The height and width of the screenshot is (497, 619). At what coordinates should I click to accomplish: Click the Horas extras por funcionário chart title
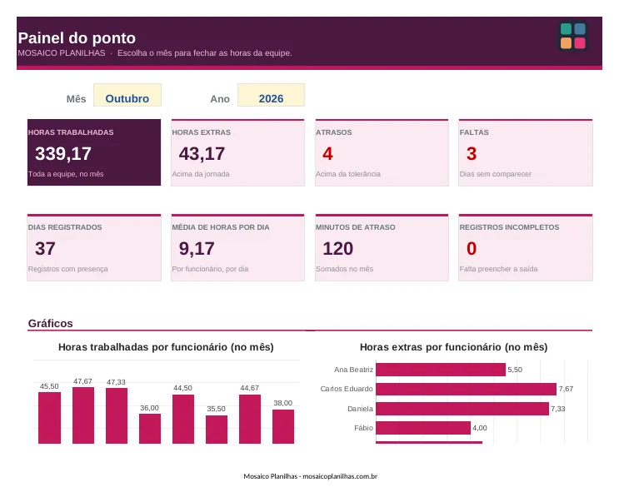(453, 347)
